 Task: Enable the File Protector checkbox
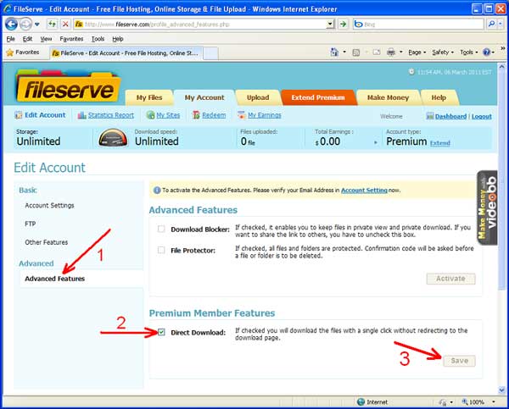161,250
